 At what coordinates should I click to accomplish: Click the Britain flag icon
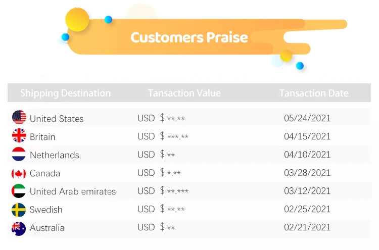coord(19,136)
